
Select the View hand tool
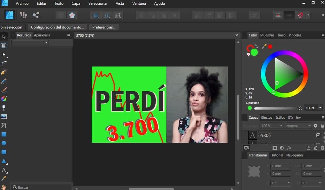[x=4, y=187]
